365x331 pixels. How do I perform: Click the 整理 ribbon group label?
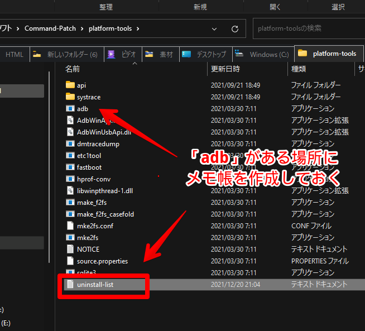click(x=106, y=7)
